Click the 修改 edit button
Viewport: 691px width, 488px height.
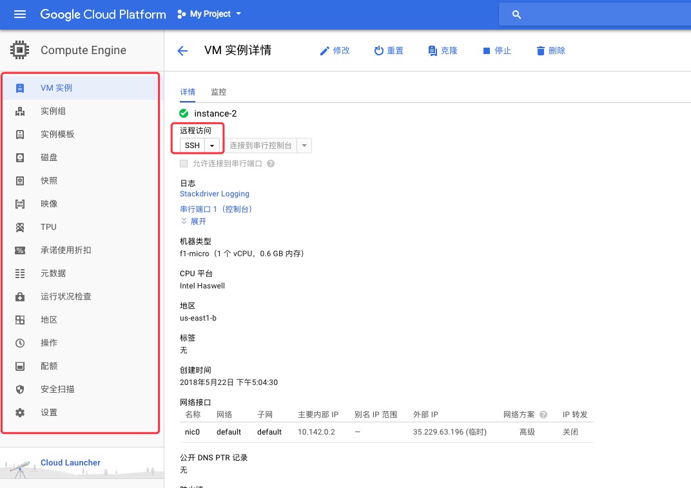click(335, 51)
